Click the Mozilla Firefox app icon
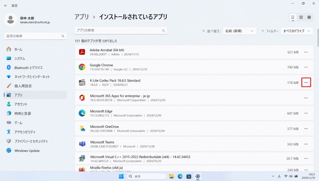 [82, 169]
